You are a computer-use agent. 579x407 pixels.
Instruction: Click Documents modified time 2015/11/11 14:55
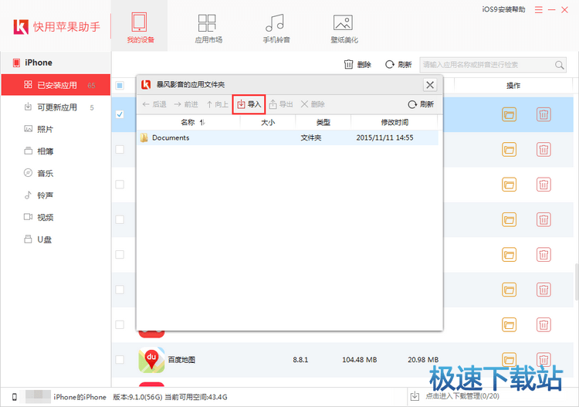coord(384,137)
